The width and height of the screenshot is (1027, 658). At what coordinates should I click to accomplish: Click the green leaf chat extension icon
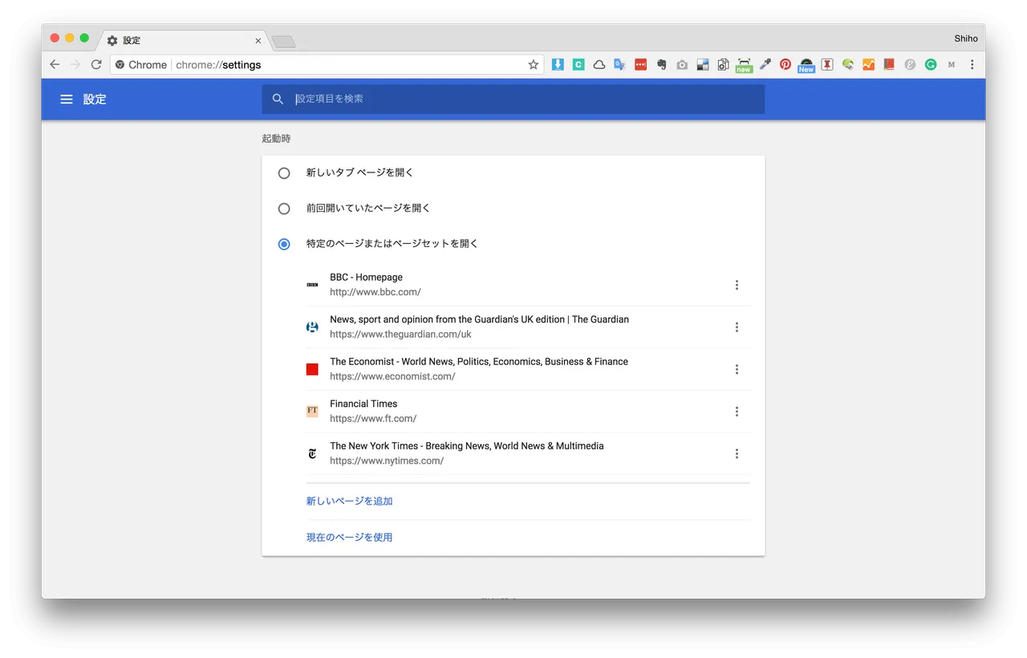coord(848,65)
